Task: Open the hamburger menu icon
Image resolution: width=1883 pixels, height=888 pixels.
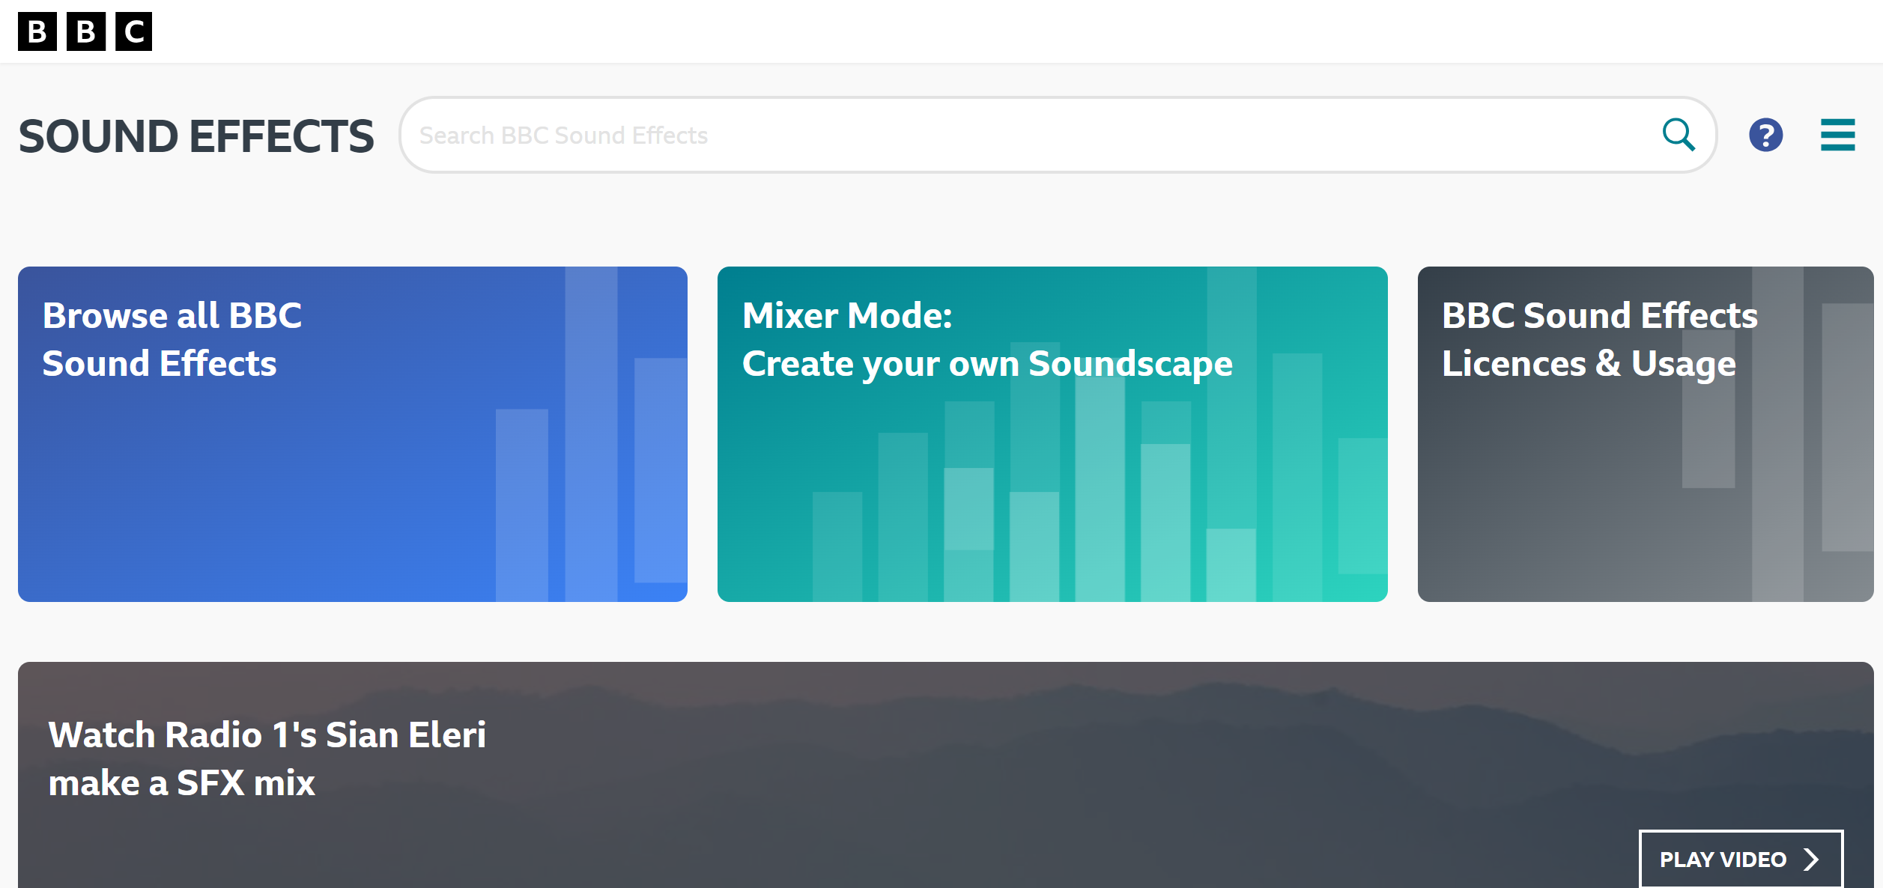Action: click(x=1837, y=135)
